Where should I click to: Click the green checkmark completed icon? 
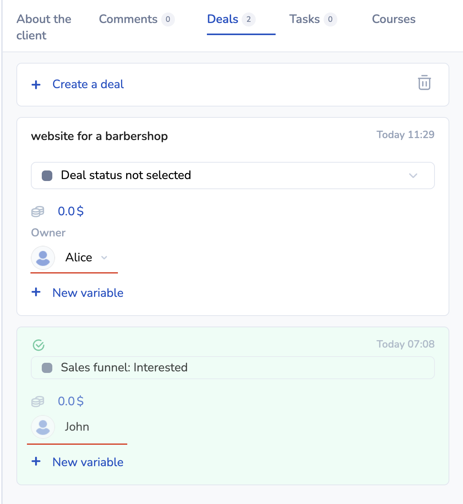[x=38, y=345]
